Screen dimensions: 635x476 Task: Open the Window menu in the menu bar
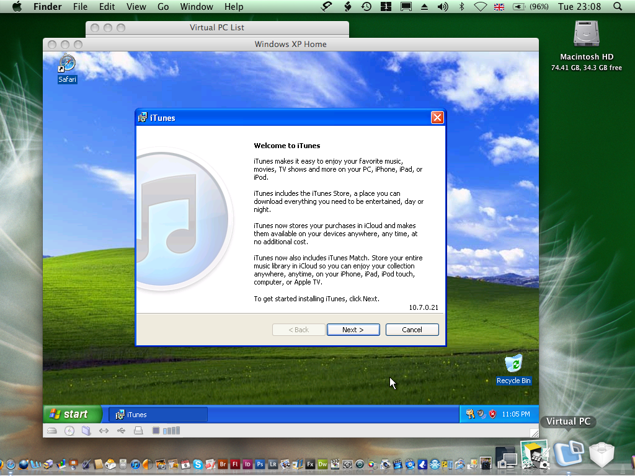coord(196,7)
